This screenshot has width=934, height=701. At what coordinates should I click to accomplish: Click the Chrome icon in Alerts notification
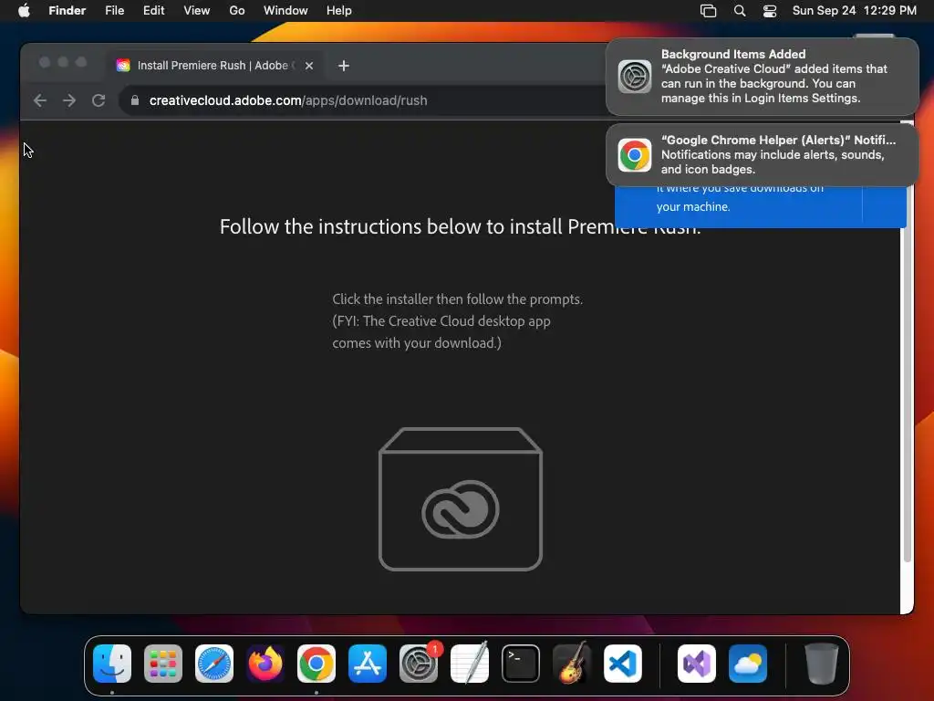pyautogui.click(x=635, y=155)
